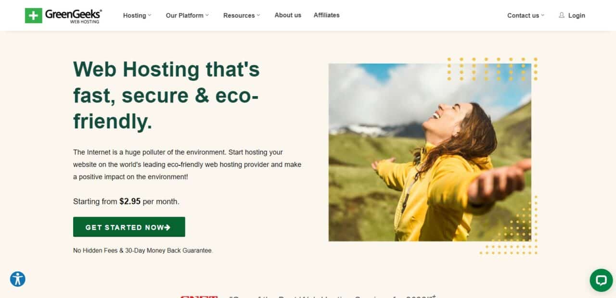Click the $2.95 per month price text
Image resolution: width=616 pixels, height=298 pixels.
pos(149,201)
